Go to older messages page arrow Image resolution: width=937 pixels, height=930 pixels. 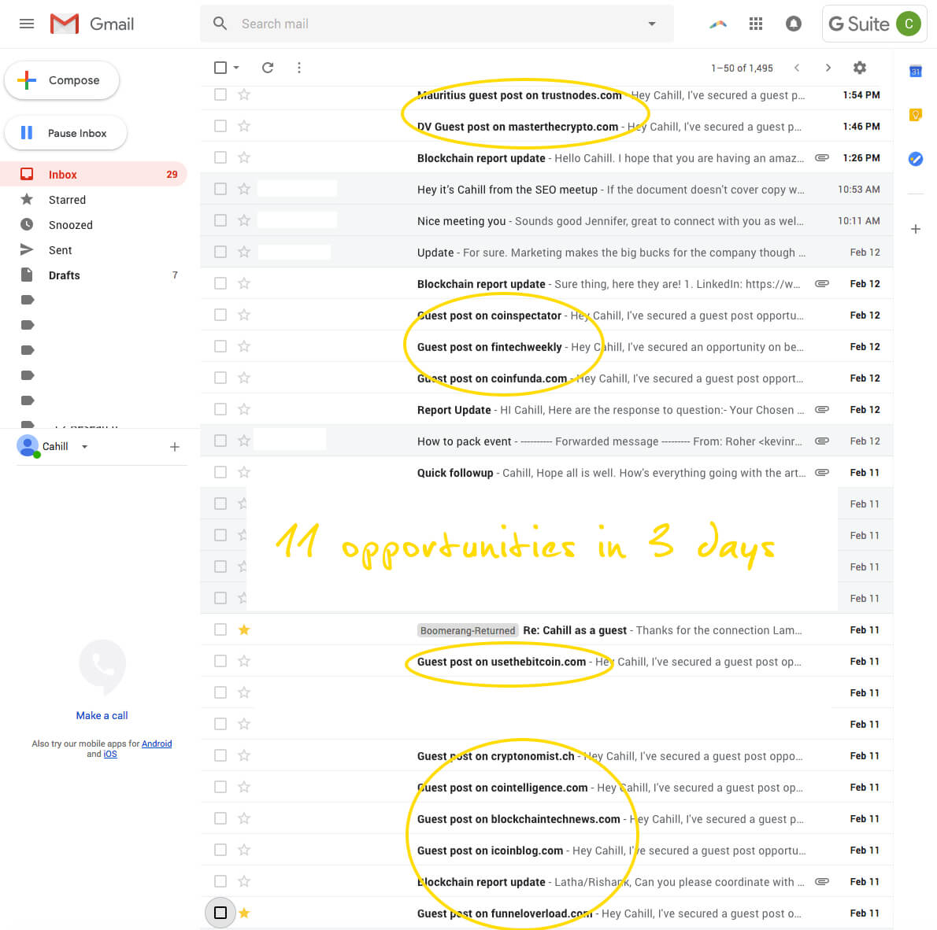pyautogui.click(x=828, y=68)
